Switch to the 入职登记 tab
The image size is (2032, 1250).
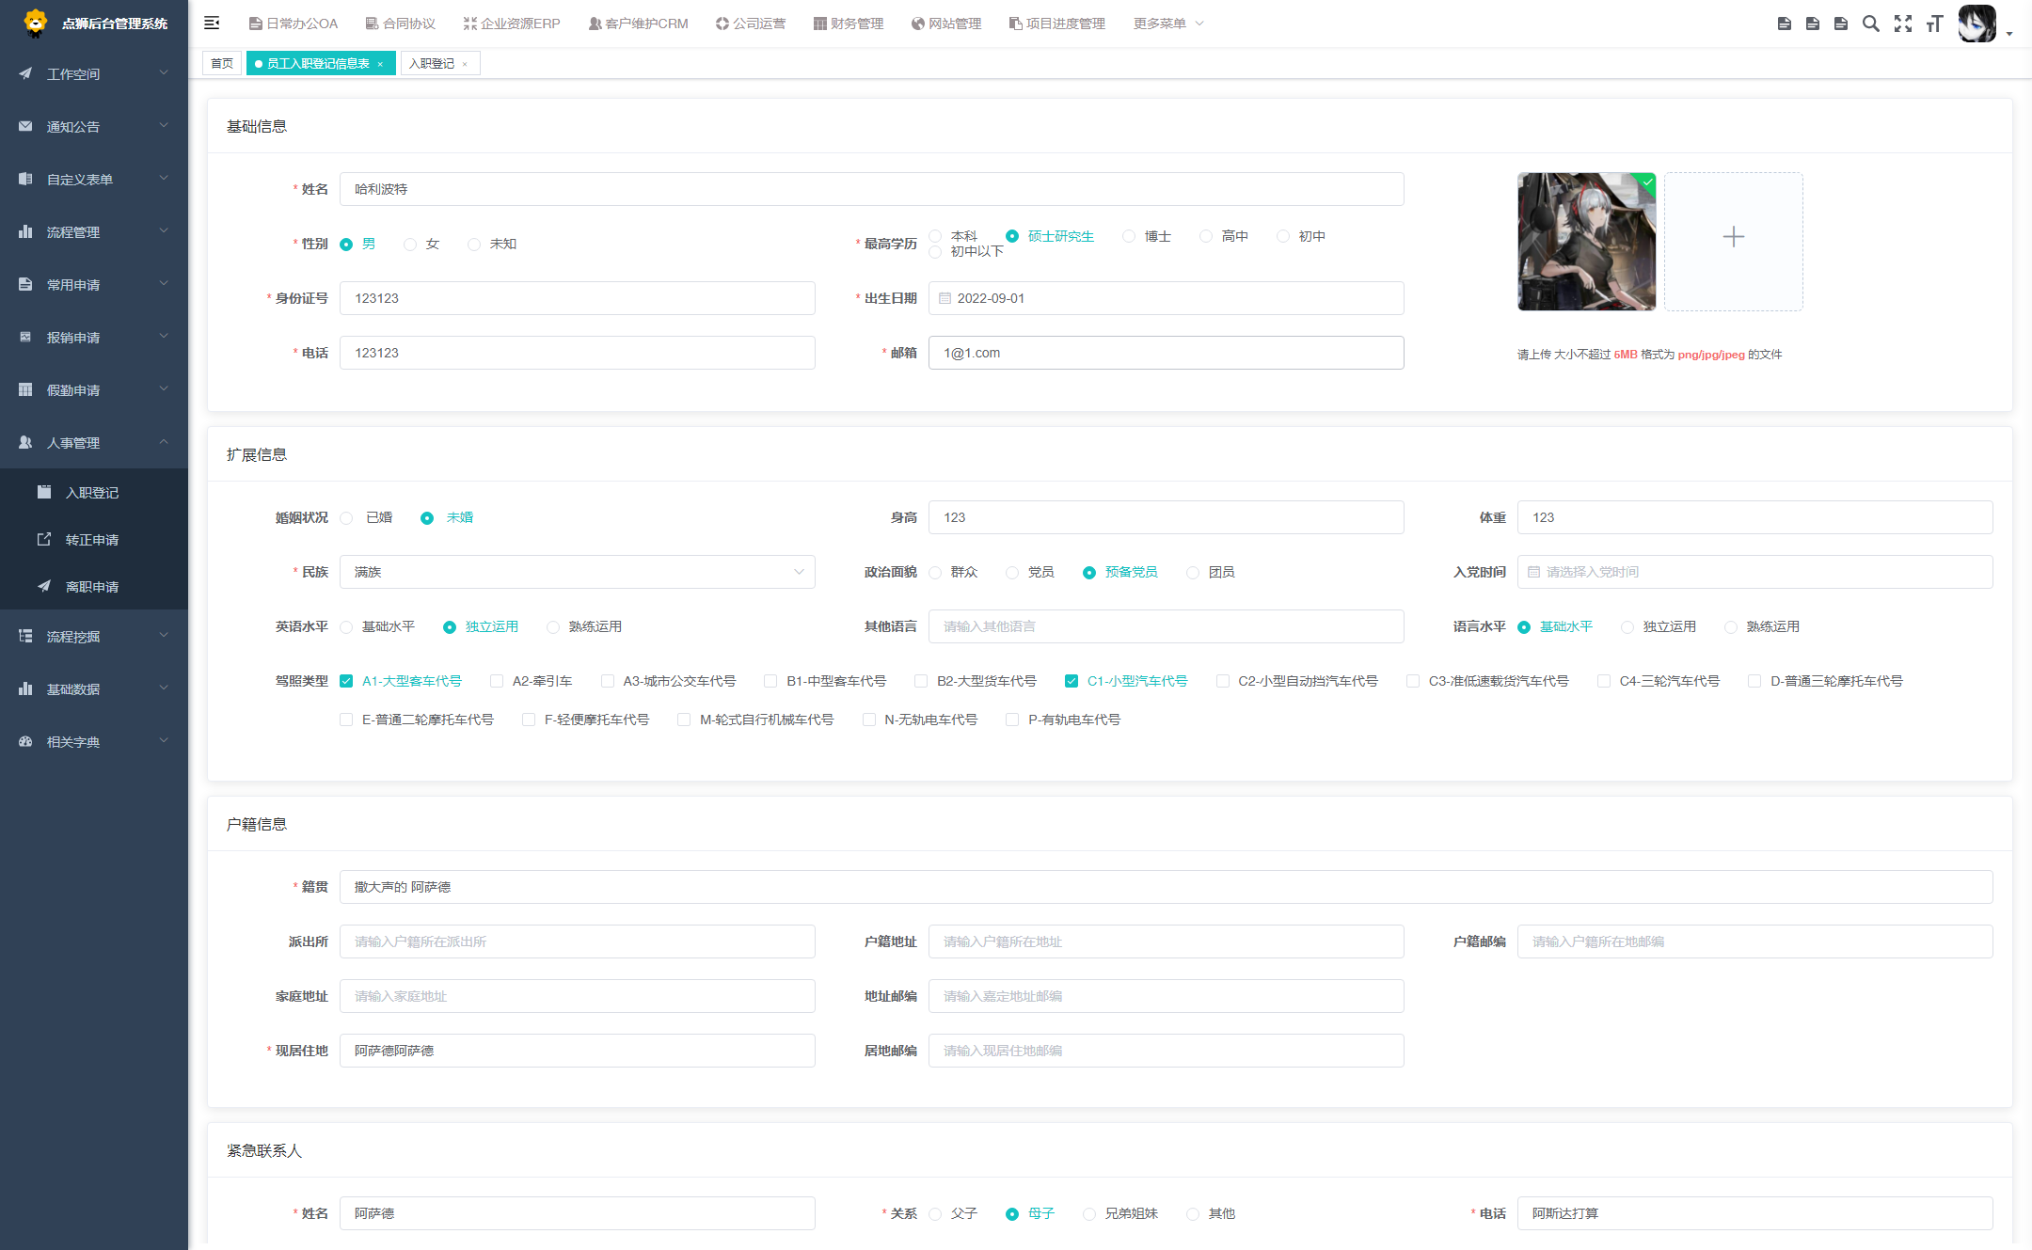[432, 64]
